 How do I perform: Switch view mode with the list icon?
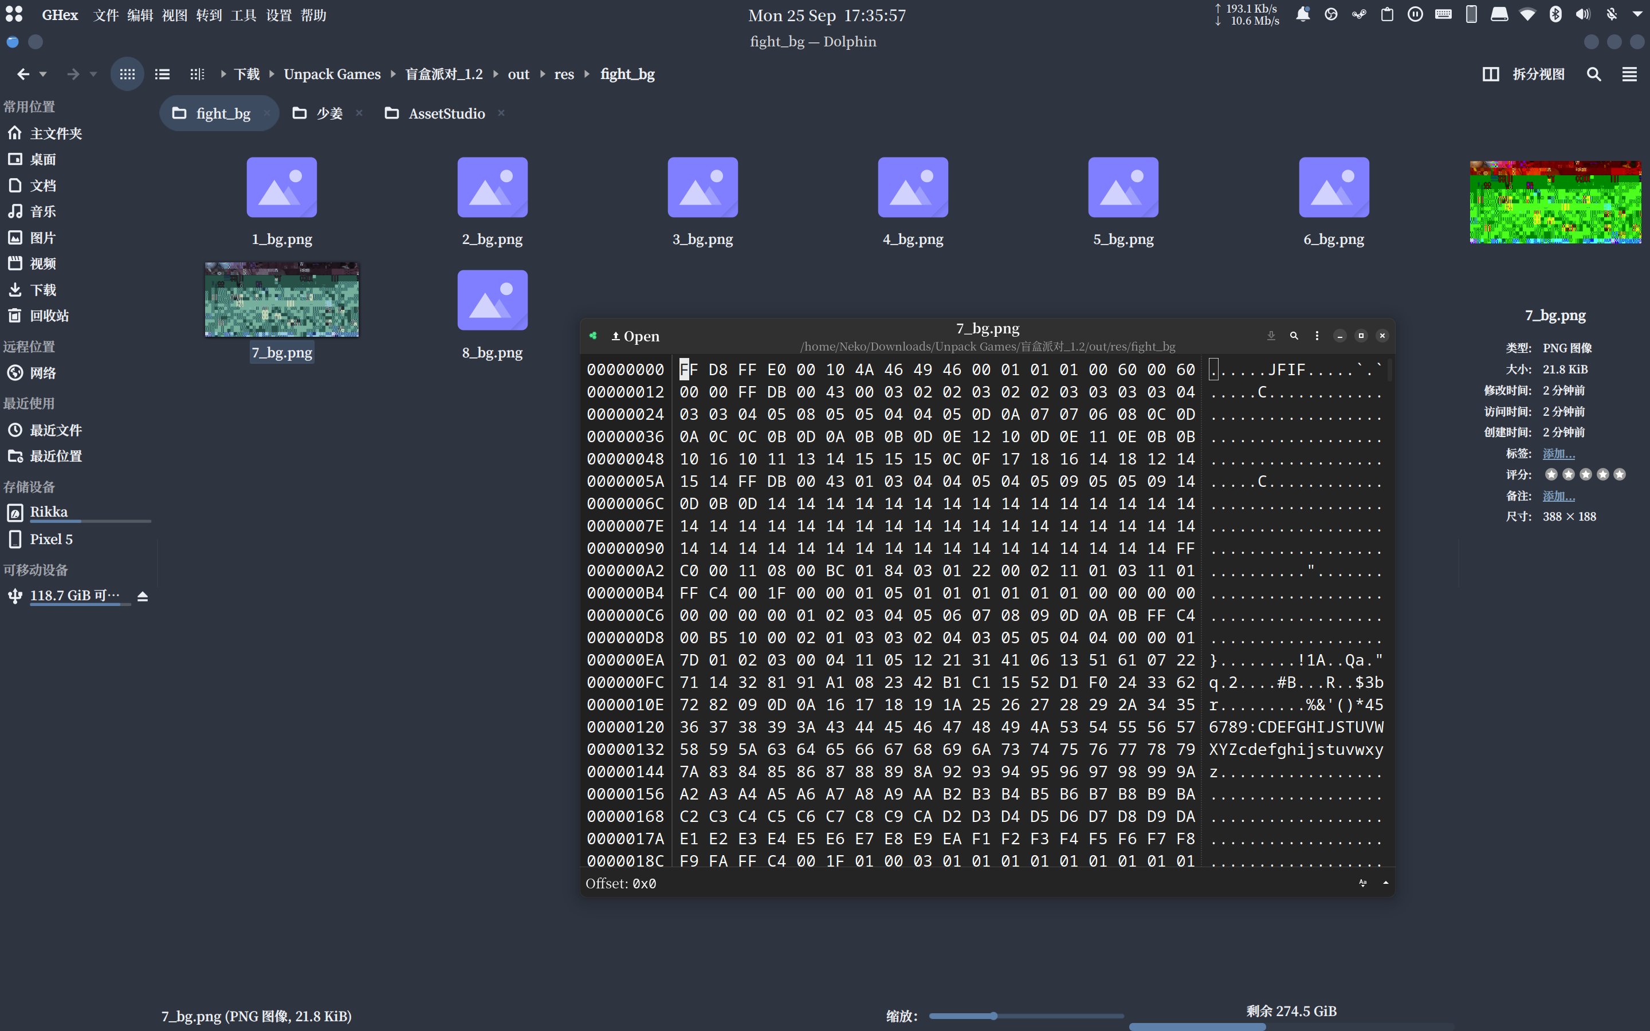tap(162, 74)
